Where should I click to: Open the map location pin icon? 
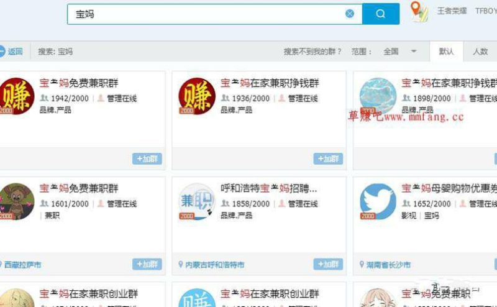coord(418,11)
